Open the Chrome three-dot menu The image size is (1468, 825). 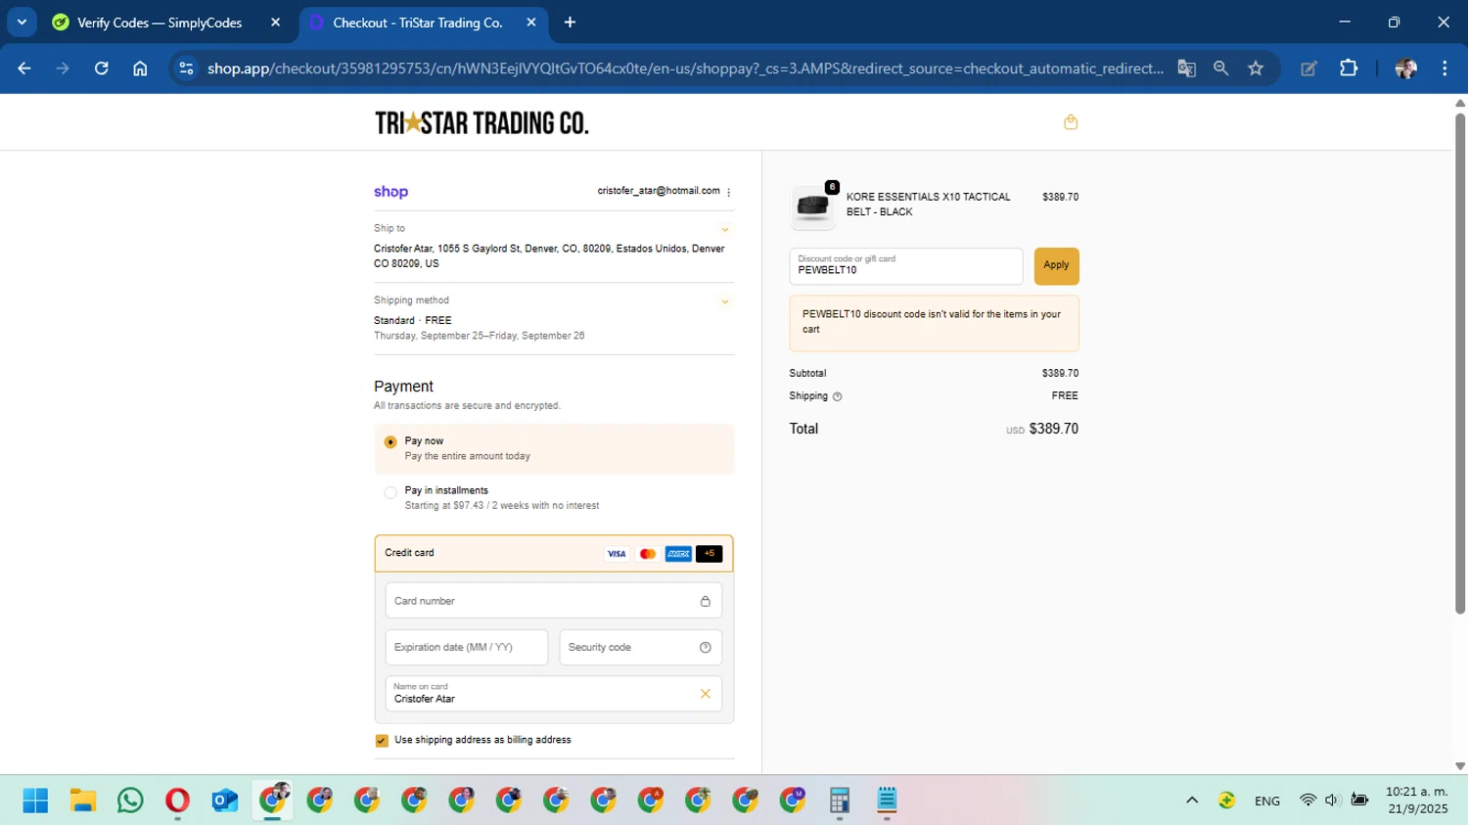(1445, 69)
